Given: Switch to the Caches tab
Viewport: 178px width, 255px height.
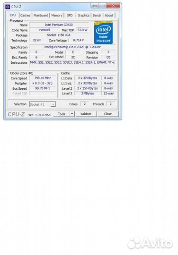Looking at the screenshot, I should click(25, 15).
